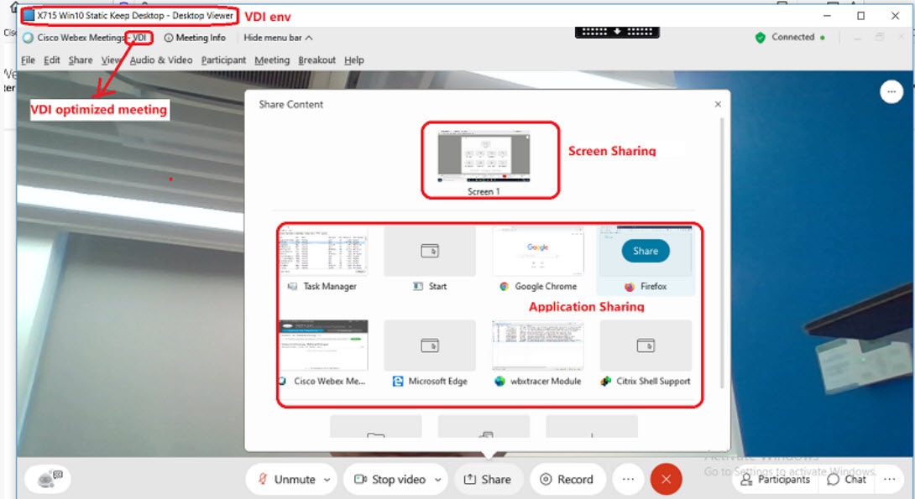The height and width of the screenshot is (499, 915).
Task: Open the Breakout menu
Action: click(x=316, y=60)
